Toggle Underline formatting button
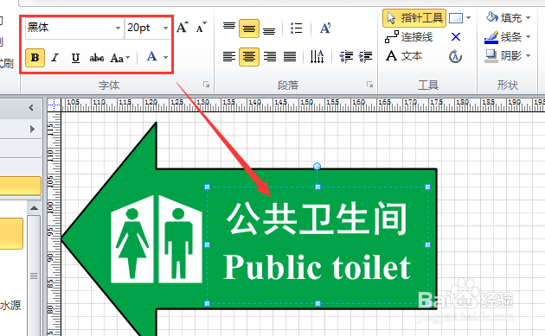545x336 pixels. pos(75,58)
